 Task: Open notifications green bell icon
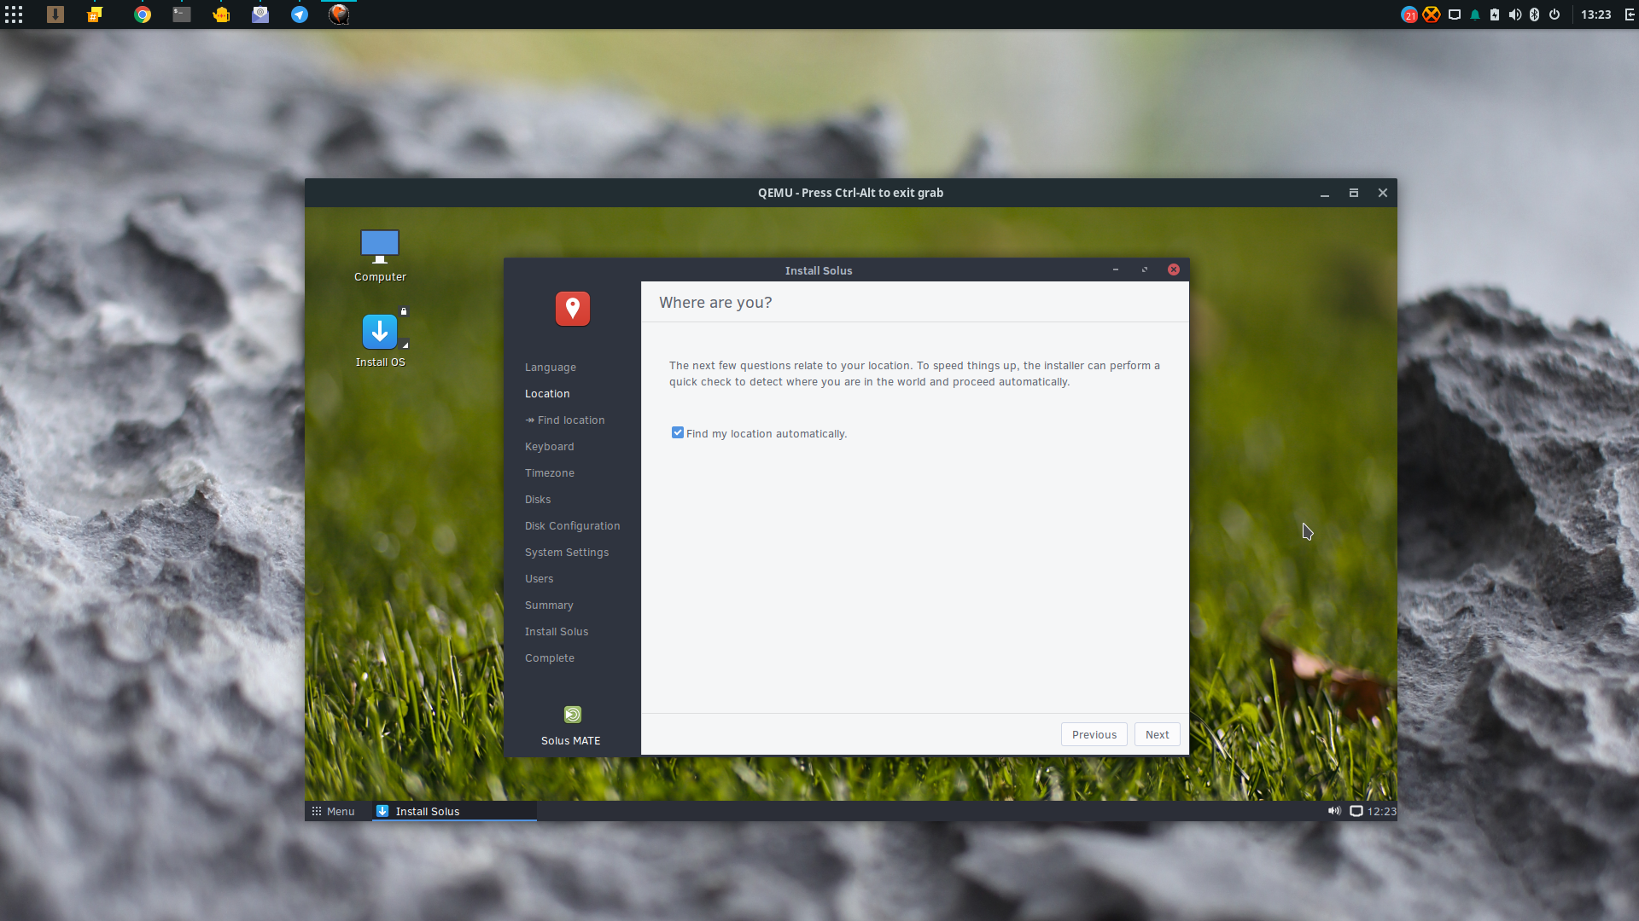1475,14
